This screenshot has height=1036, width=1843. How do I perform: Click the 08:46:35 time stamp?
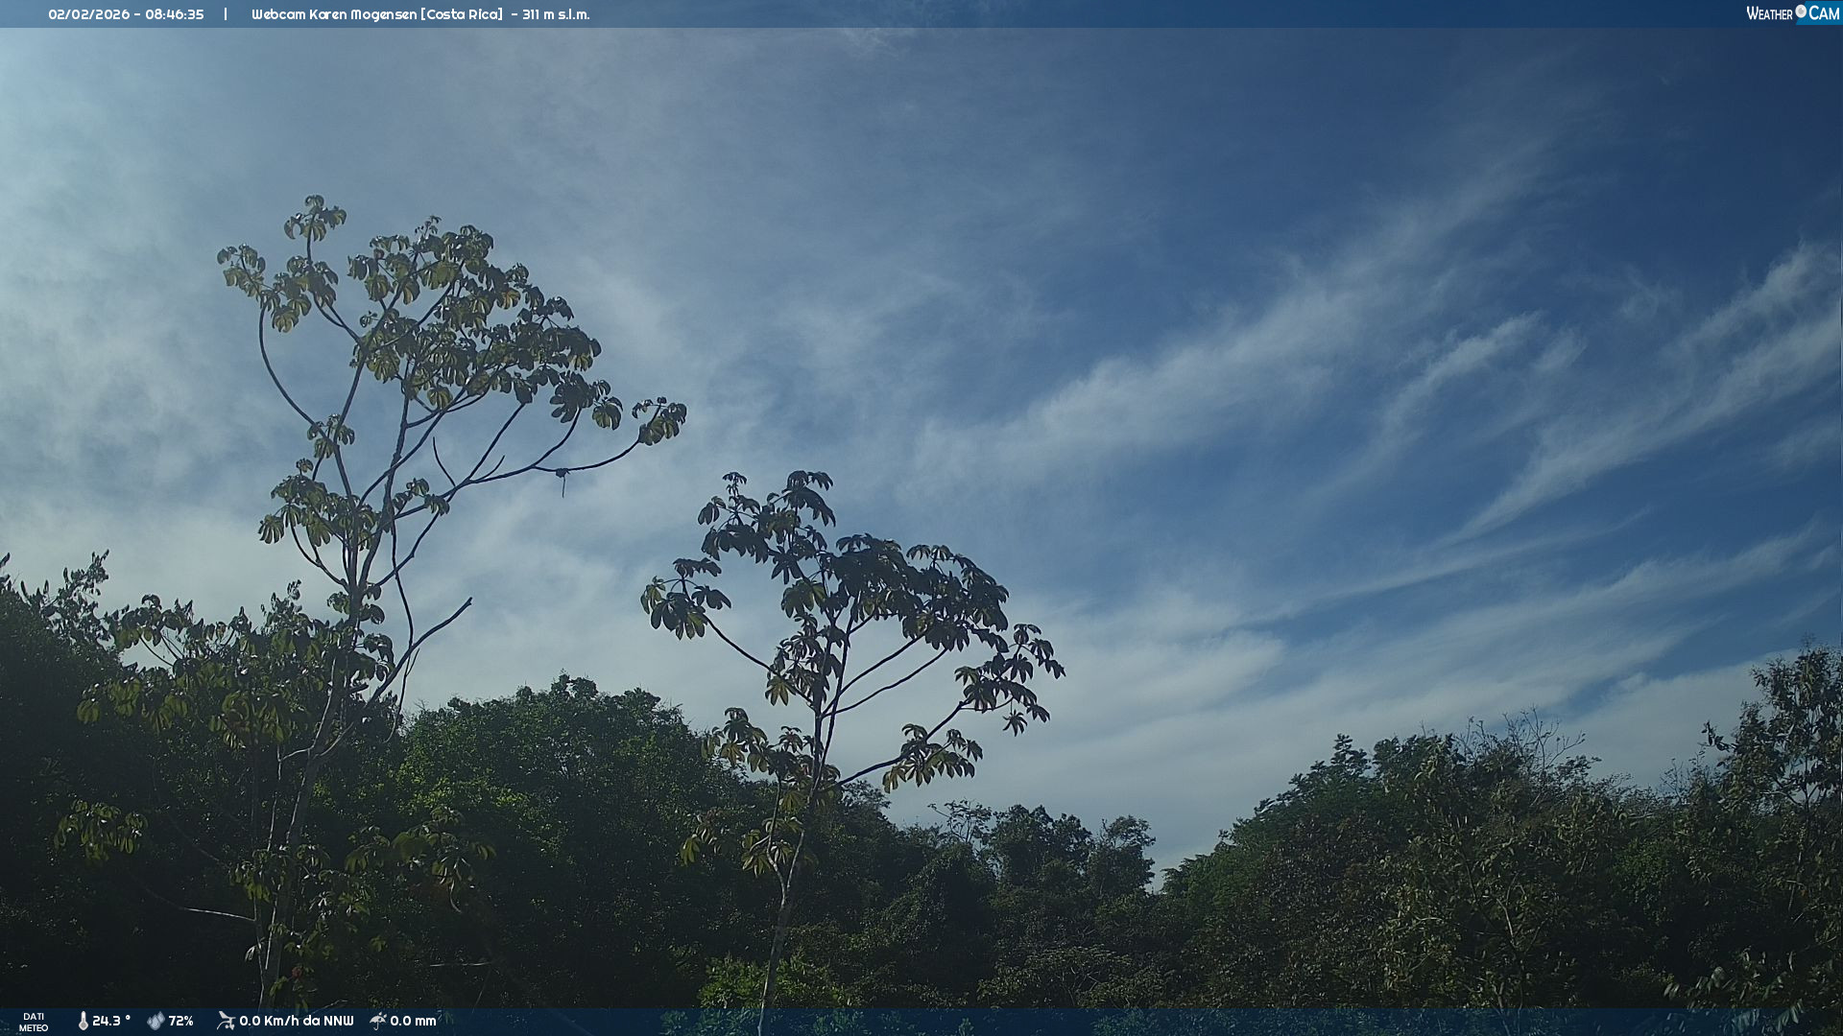click(x=175, y=14)
